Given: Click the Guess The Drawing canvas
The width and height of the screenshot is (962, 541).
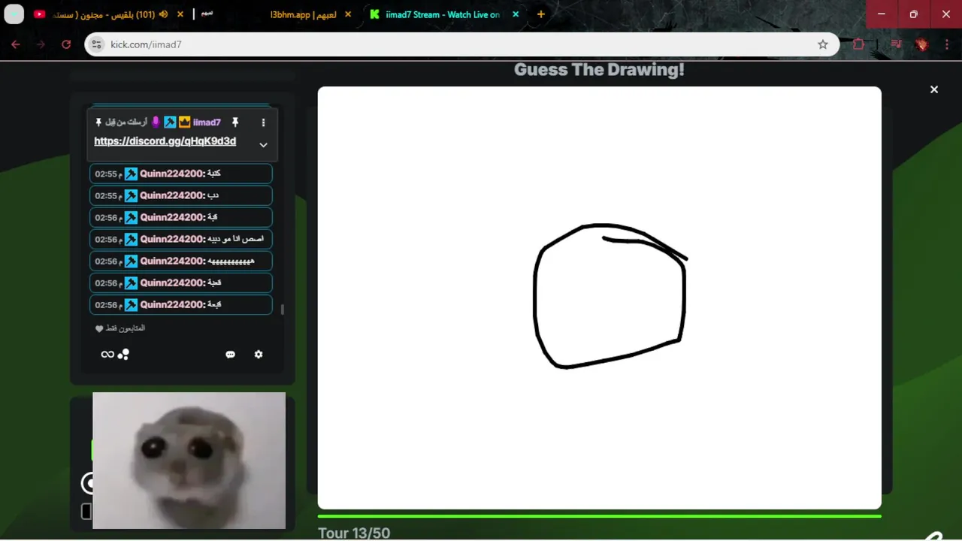Looking at the screenshot, I should (x=599, y=298).
